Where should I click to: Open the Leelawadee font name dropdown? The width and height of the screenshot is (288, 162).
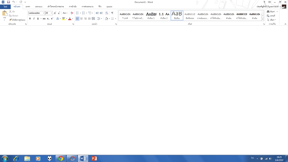pyautogui.click(x=43, y=13)
